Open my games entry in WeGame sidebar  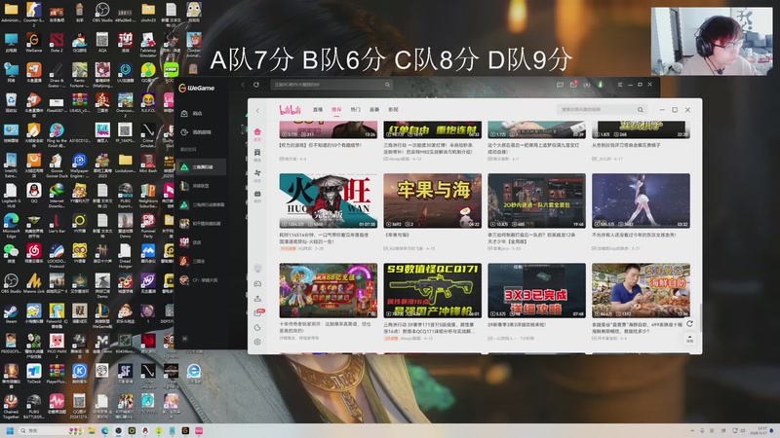(x=196, y=132)
